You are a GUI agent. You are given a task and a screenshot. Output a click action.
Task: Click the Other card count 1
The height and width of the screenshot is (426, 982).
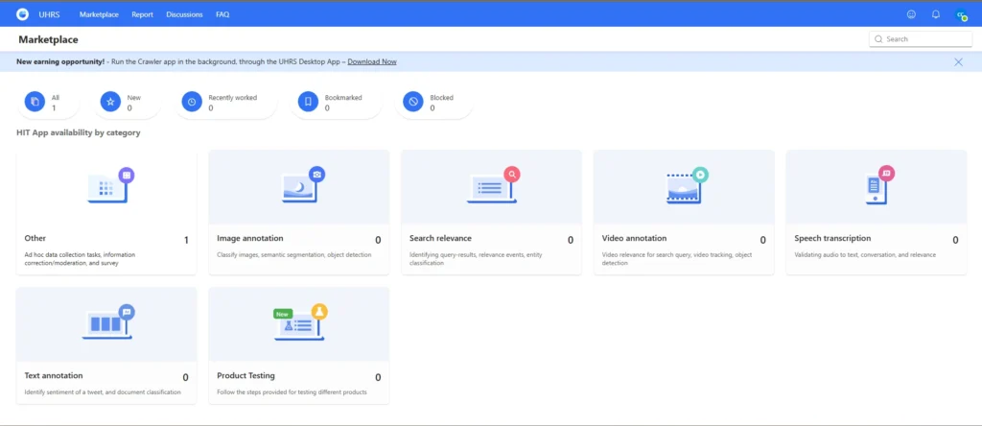pos(186,240)
